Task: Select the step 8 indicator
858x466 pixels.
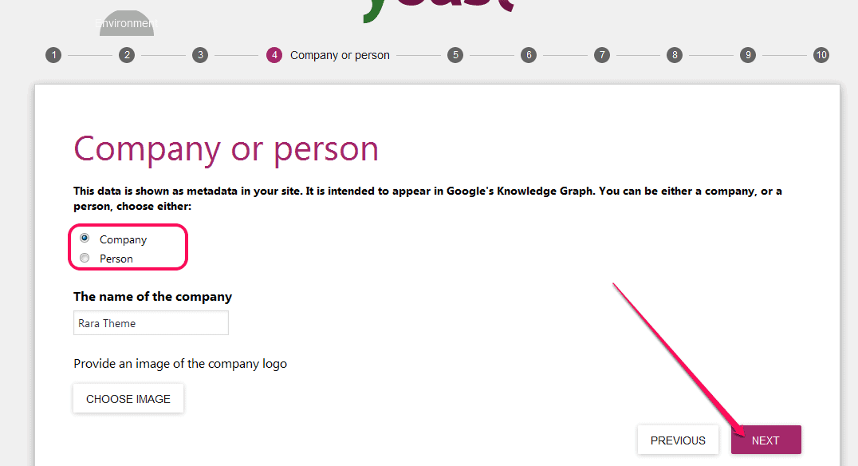Action: (674, 55)
